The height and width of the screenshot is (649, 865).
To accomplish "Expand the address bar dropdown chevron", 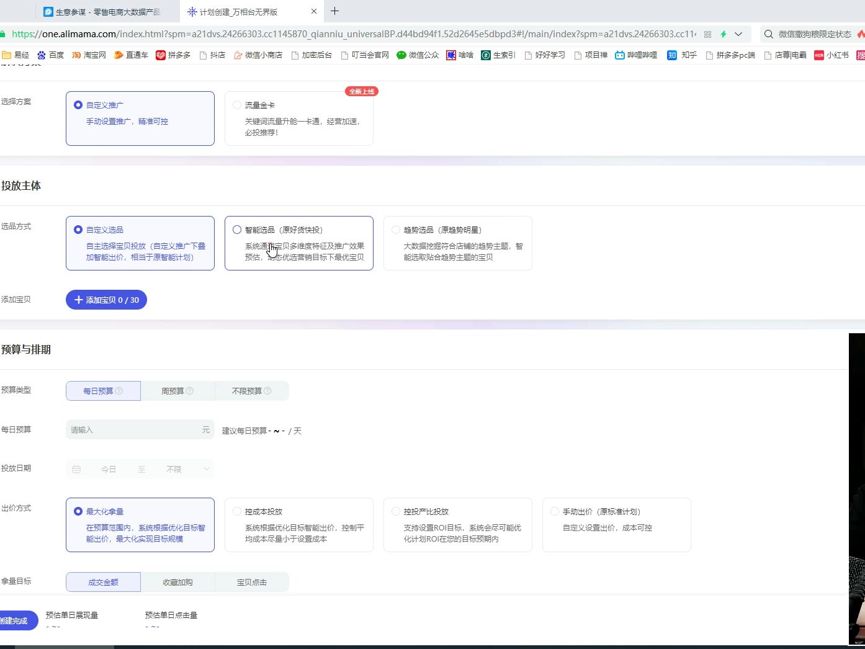I will (x=738, y=34).
